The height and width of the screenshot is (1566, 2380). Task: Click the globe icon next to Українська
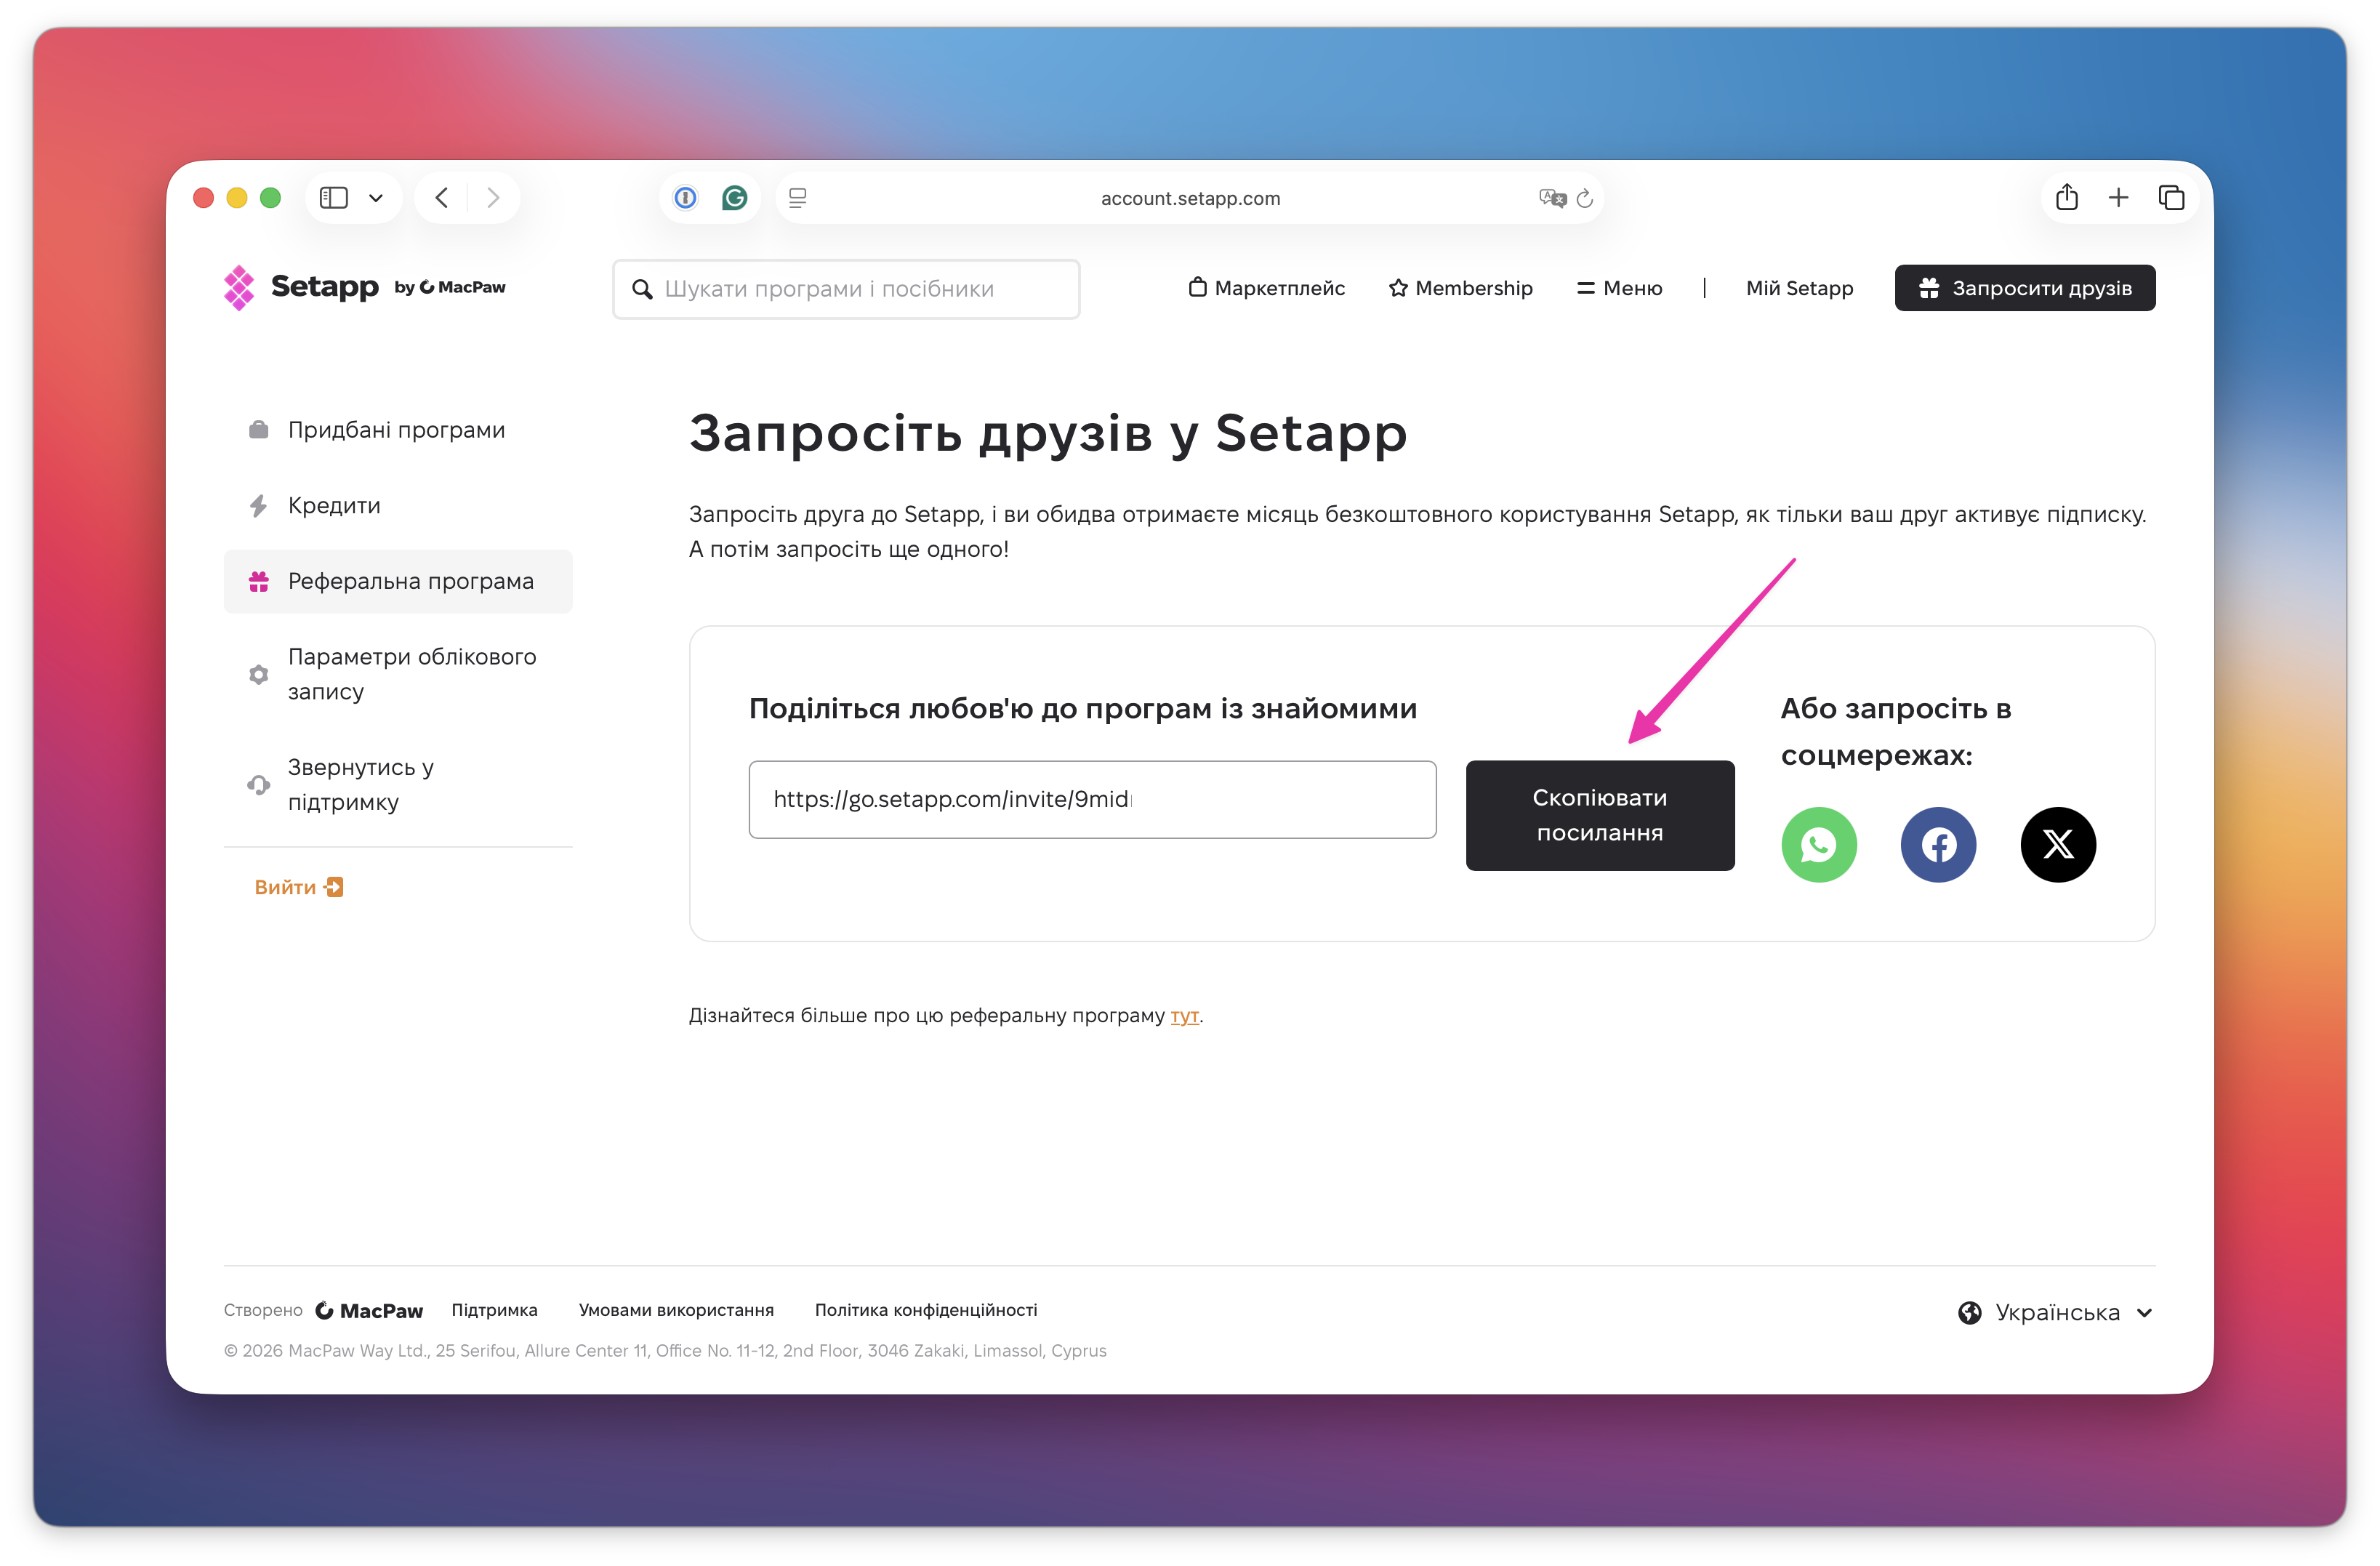coord(1969,1312)
